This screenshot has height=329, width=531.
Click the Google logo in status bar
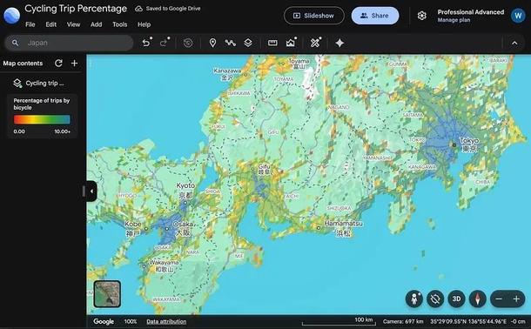coord(104,321)
